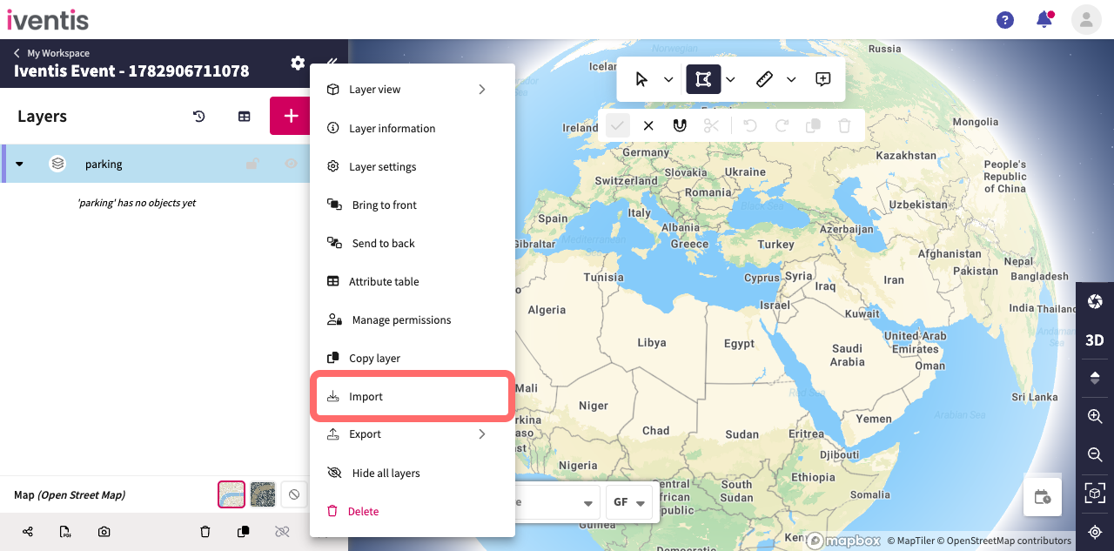Select Bring to front
This screenshot has width=1114, height=551.
click(413, 205)
